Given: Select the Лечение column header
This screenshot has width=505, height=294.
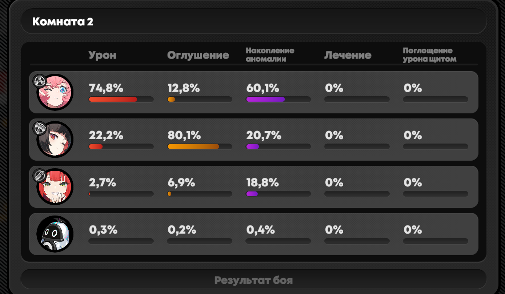Looking at the screenshot, I should click(x=348, y=55).
